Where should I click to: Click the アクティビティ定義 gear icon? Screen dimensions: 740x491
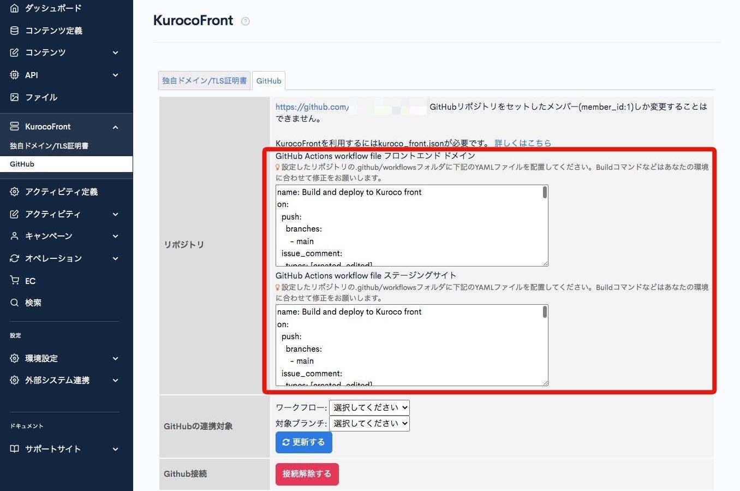click(15, 192)
